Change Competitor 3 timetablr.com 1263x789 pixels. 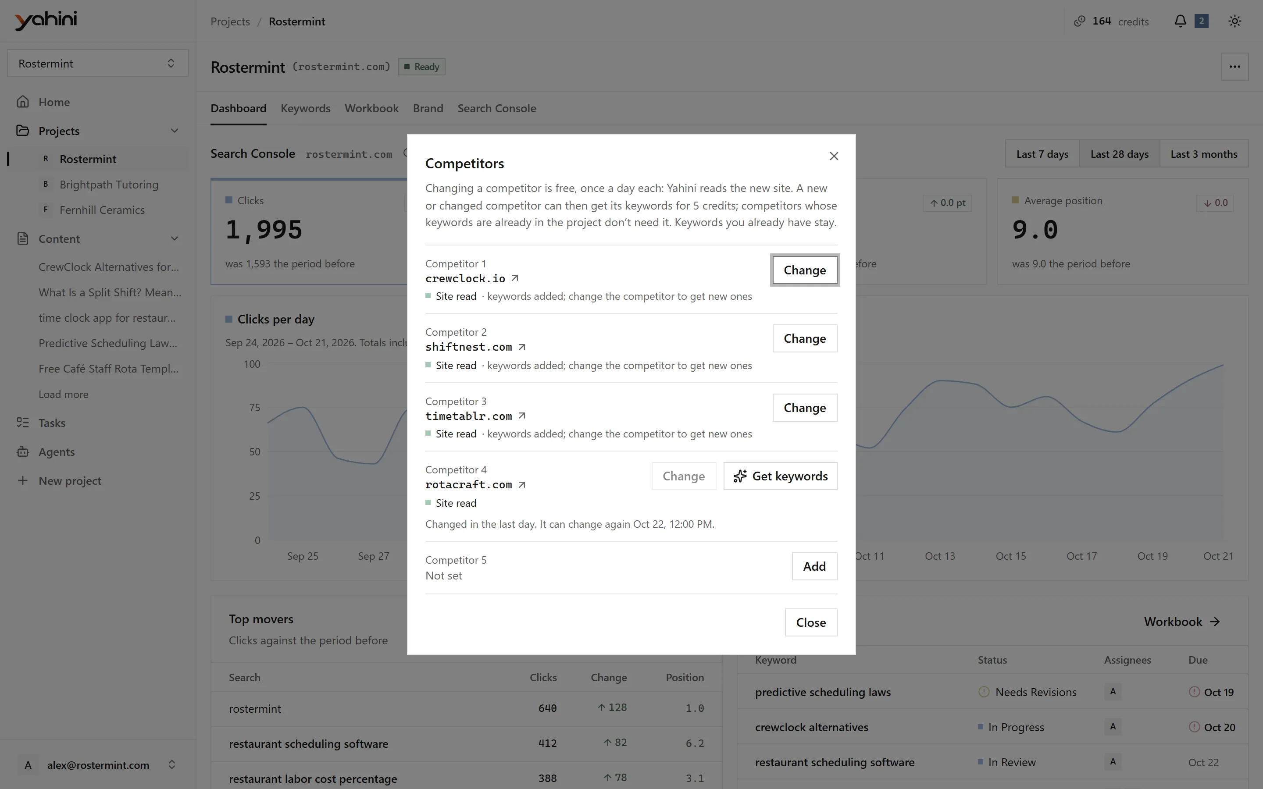tap(805, 408)
